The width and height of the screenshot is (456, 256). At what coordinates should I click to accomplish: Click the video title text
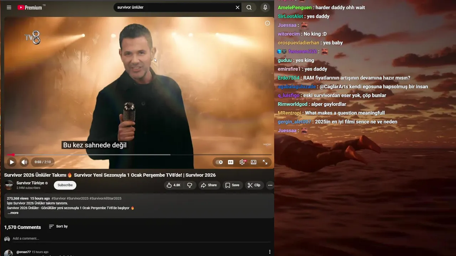tap(110, 175)
